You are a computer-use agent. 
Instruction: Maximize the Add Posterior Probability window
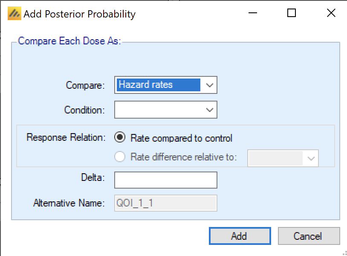[292, 13]
